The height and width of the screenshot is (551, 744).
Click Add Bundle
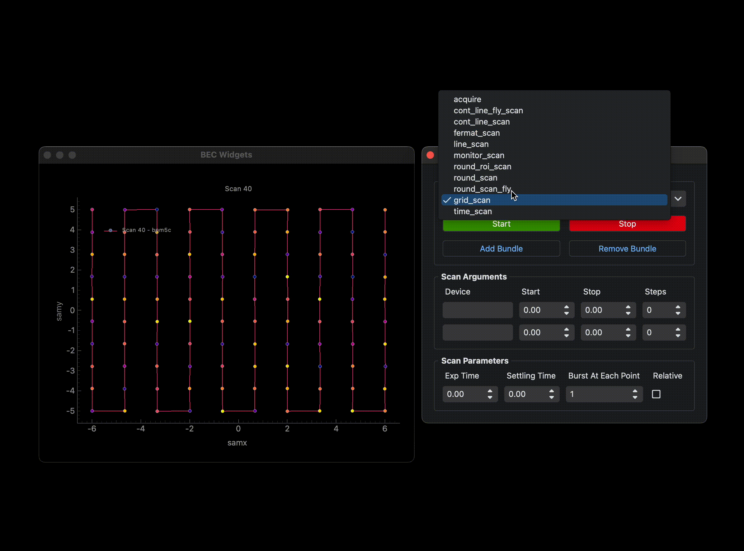[x=501, y=249]
